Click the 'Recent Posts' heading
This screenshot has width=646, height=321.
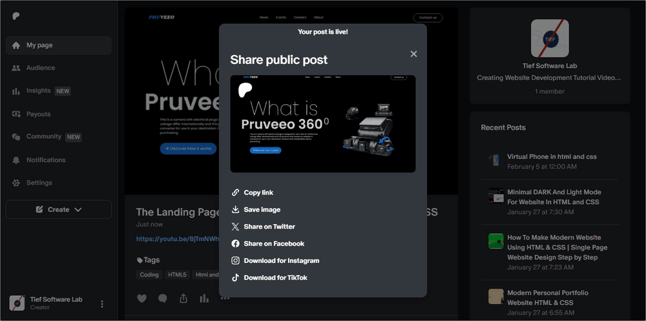coord(503,128)
